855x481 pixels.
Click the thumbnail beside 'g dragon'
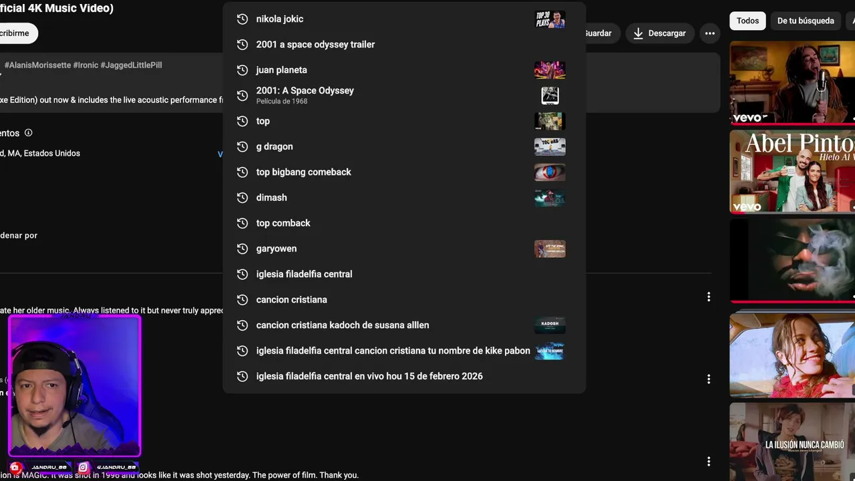coord(550,146)
